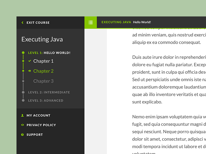Open PRIVACY POLICY link
This screenshot has width=206, height=154.
point(41,125)
